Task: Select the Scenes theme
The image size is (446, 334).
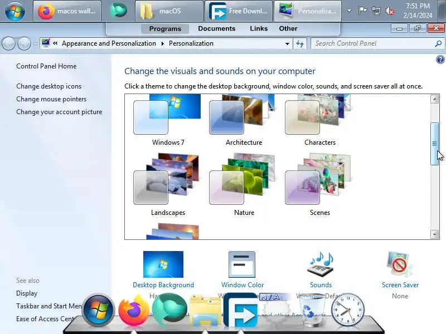Action: pos(319,185)
